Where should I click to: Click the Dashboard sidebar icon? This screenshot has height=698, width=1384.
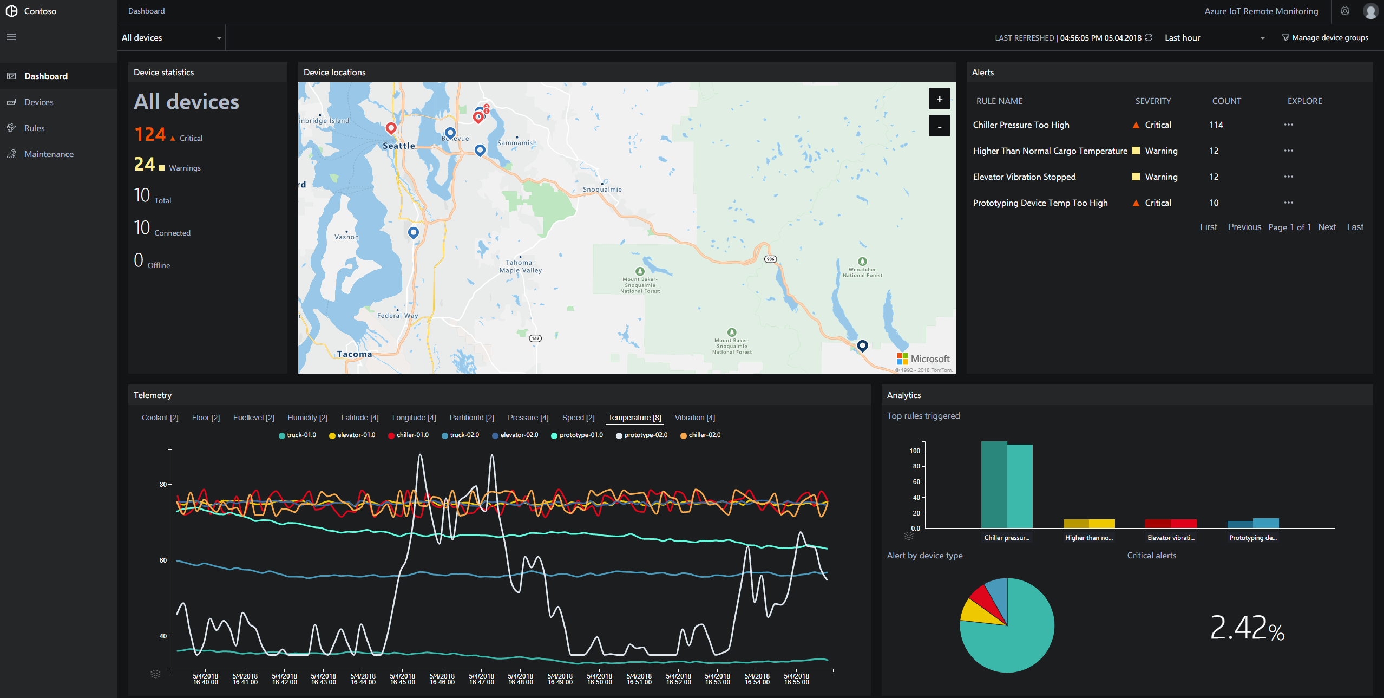pos(12,76)
